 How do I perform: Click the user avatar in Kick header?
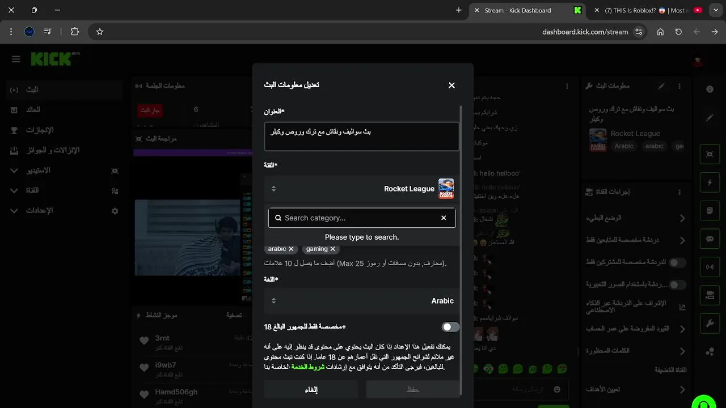click(699, 59)
